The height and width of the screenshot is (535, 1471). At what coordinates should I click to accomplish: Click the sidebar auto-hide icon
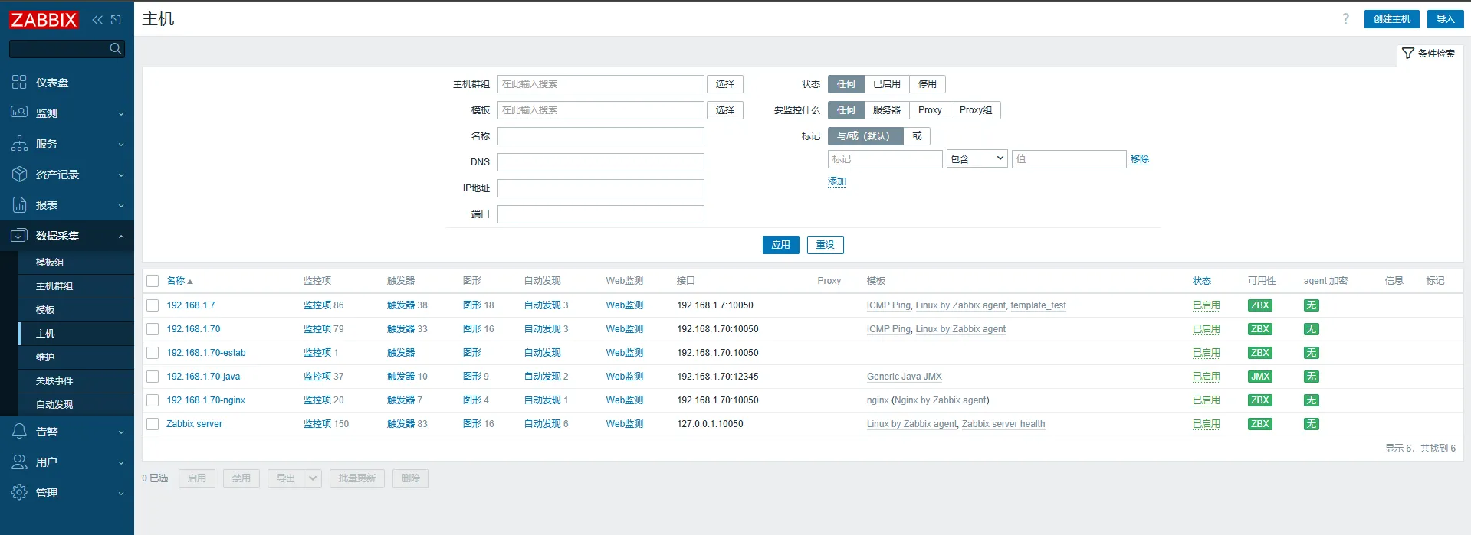pyautogui.click(x=116, y=20)
